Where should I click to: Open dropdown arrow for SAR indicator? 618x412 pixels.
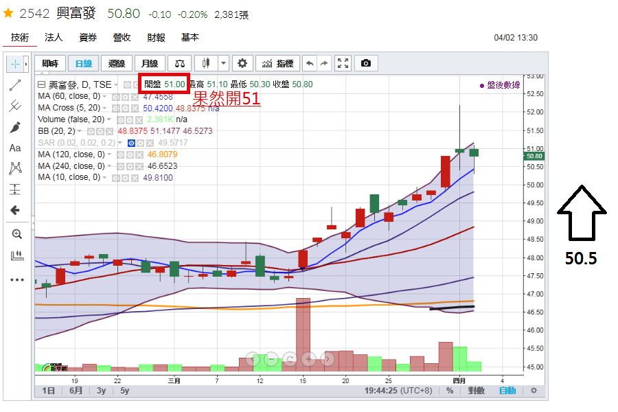pyautogui.click(x=119, y=143)
